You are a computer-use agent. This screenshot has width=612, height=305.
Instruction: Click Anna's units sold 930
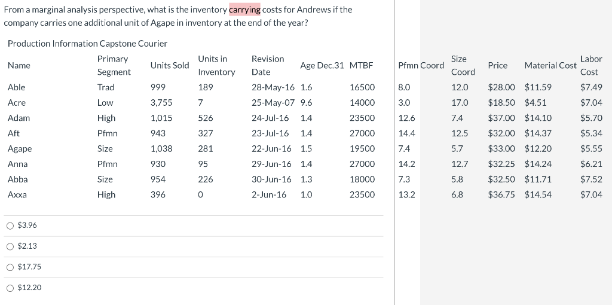coord(158,164)
